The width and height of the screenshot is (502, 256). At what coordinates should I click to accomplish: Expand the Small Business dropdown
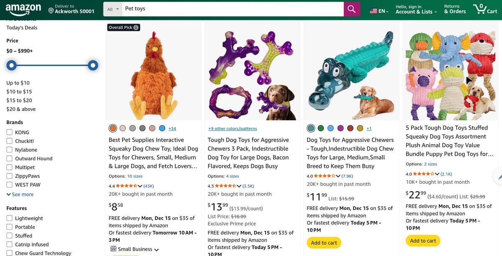pyautogui.click(x=156, y=248)
